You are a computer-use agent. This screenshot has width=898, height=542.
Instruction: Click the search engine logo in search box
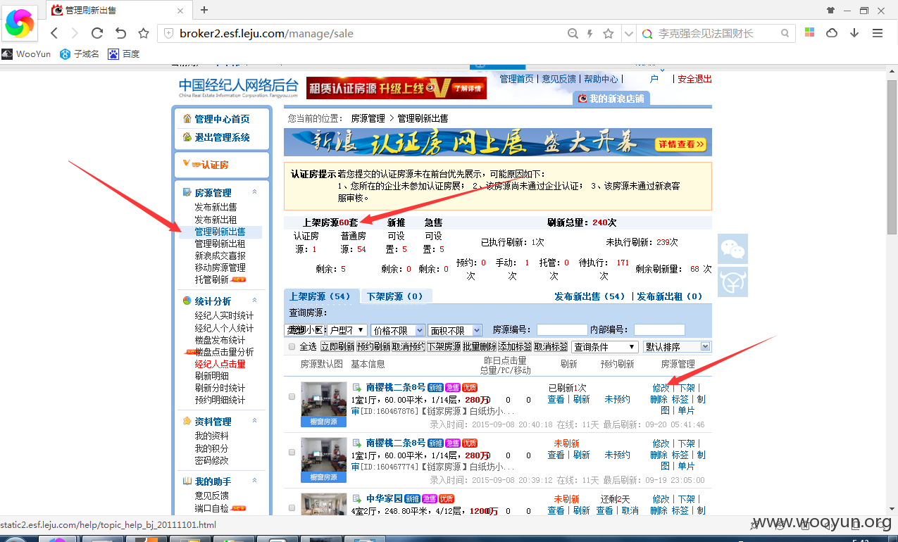click(x=647, y=33)
